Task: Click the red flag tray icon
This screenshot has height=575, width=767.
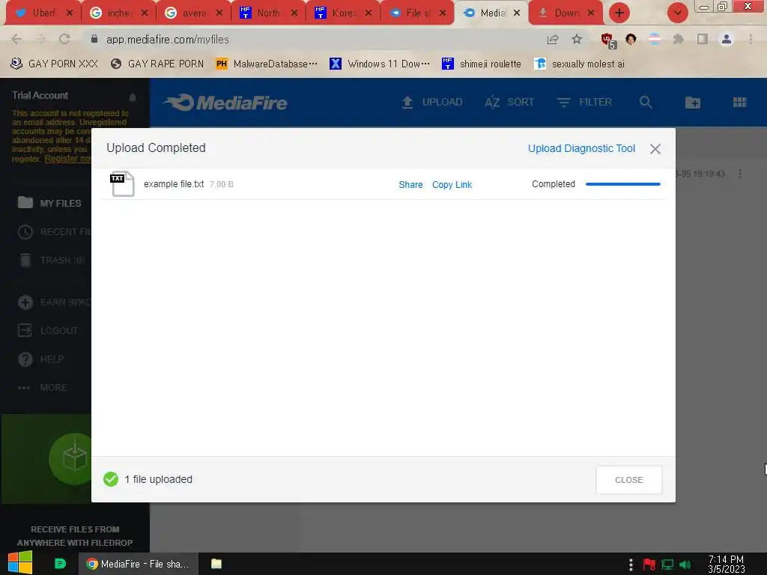Action: pyautogui.click(x=649, y=565)
